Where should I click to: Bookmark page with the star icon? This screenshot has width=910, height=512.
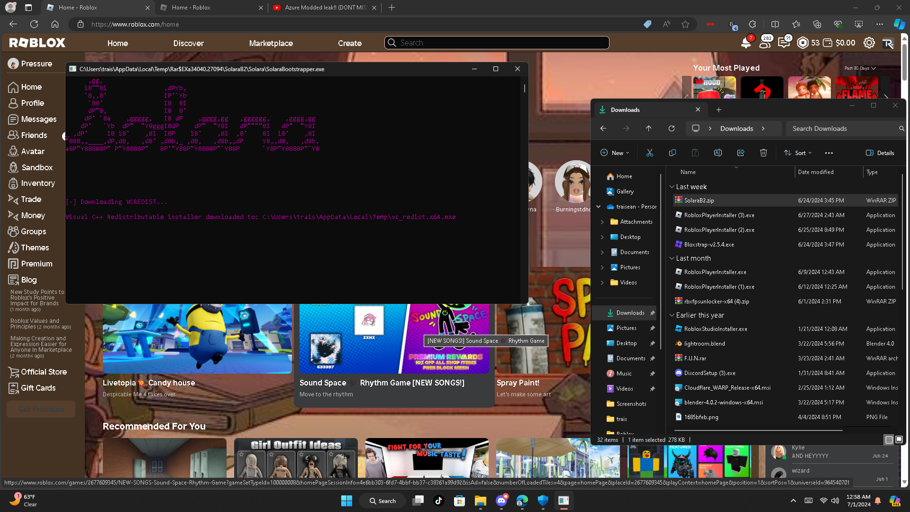coord(685,24)
